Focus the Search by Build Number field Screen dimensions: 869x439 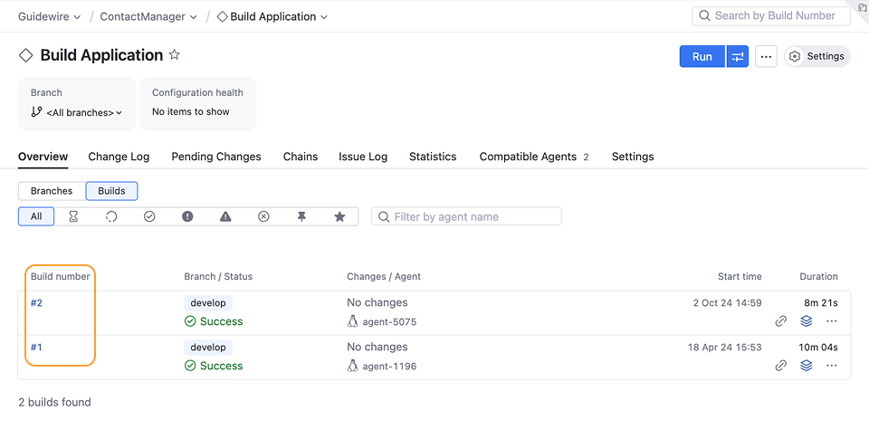771,16
